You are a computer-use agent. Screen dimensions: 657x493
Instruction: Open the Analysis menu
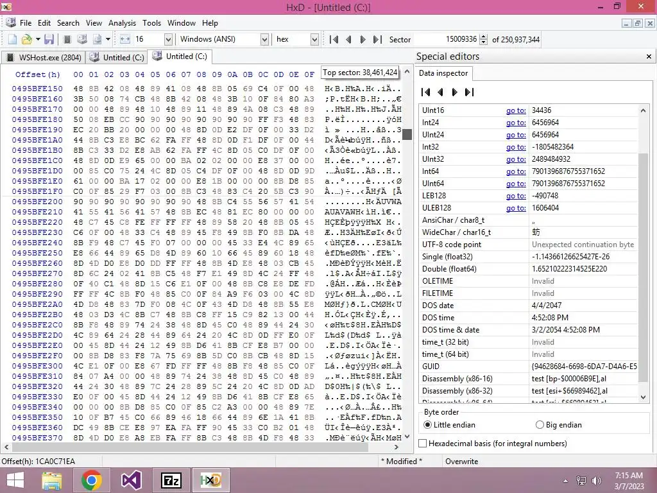click(122, 23)
